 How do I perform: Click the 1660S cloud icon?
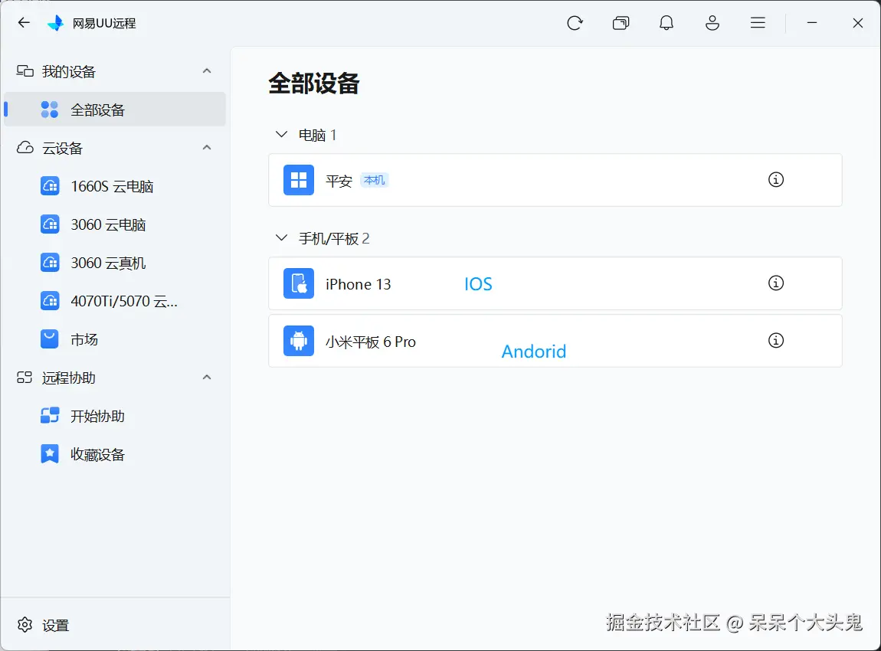(x=50, y=186)
